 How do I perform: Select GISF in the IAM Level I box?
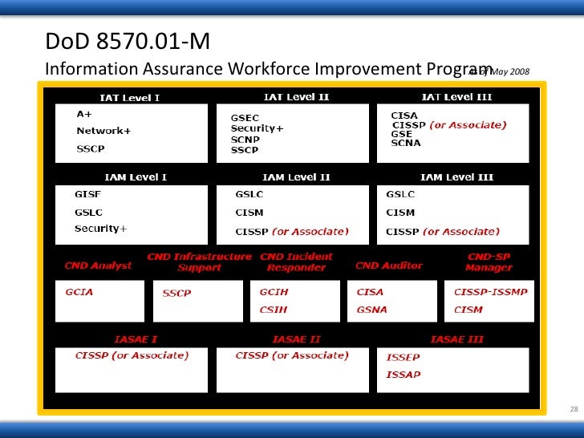pos(87,194)
